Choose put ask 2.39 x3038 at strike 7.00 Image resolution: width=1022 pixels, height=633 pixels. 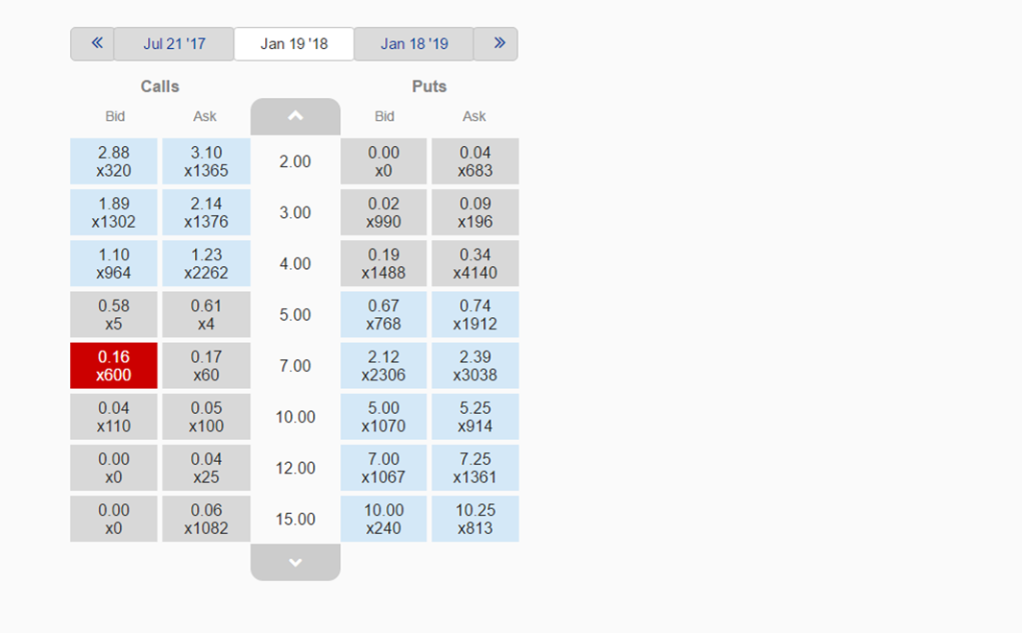pyautogui.click(x=475, y=366)
